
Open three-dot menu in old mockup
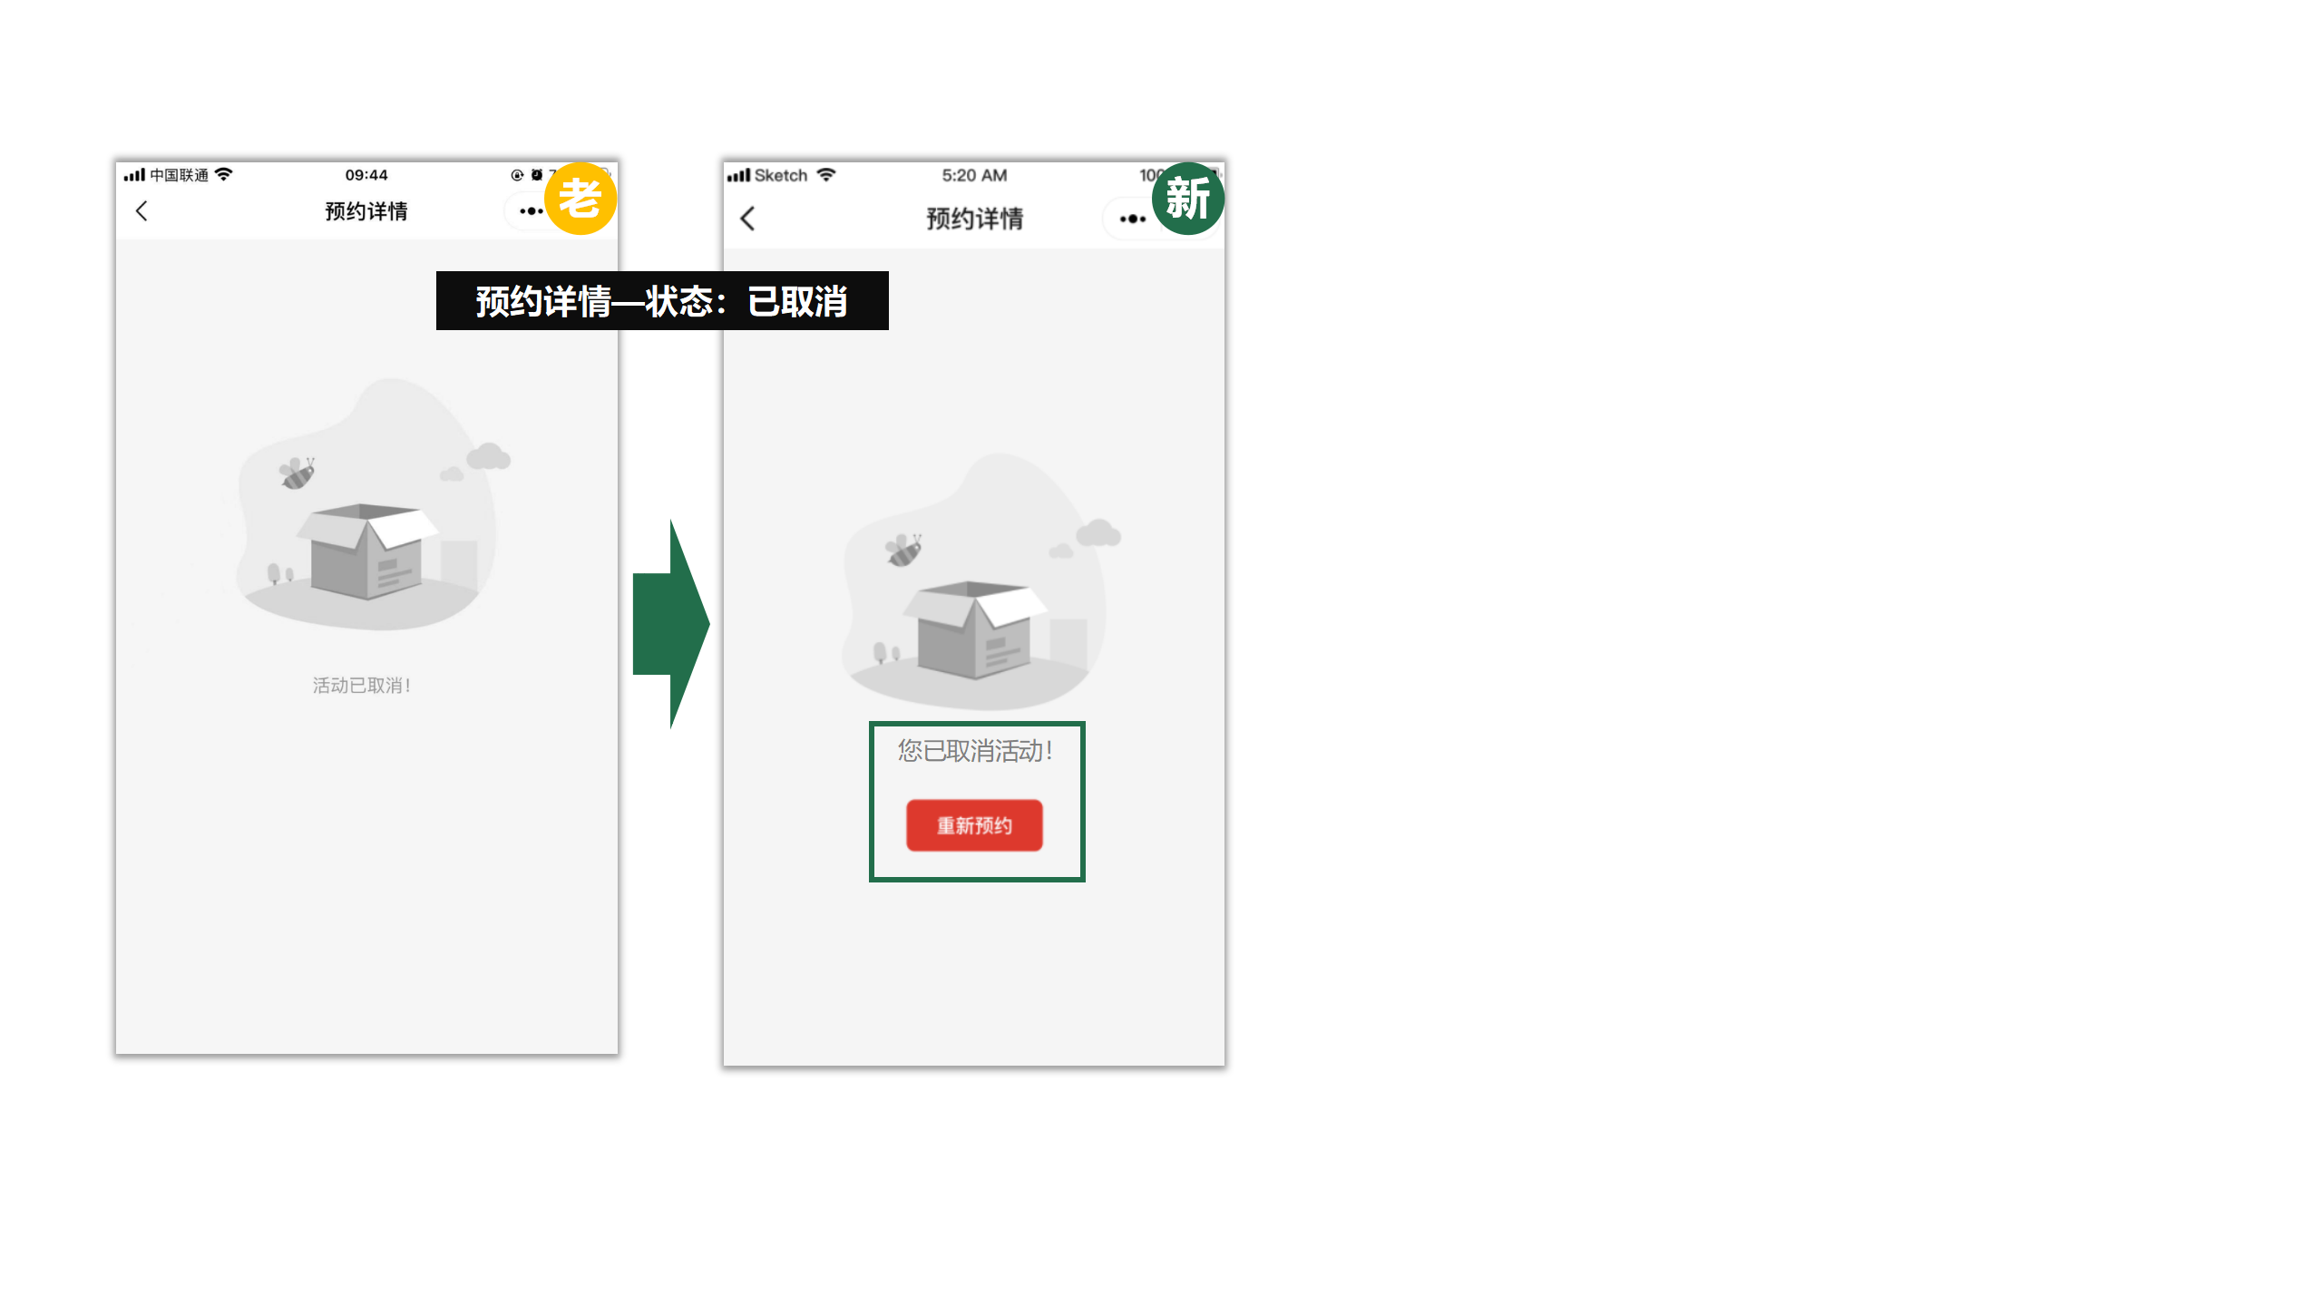531,211
